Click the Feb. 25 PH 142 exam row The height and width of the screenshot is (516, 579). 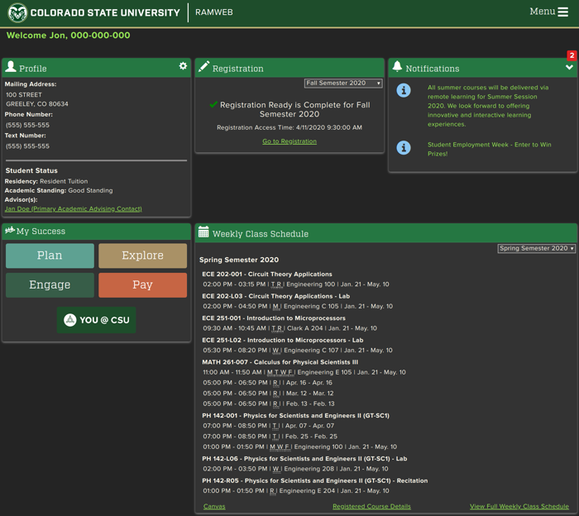tap(270, 437)
